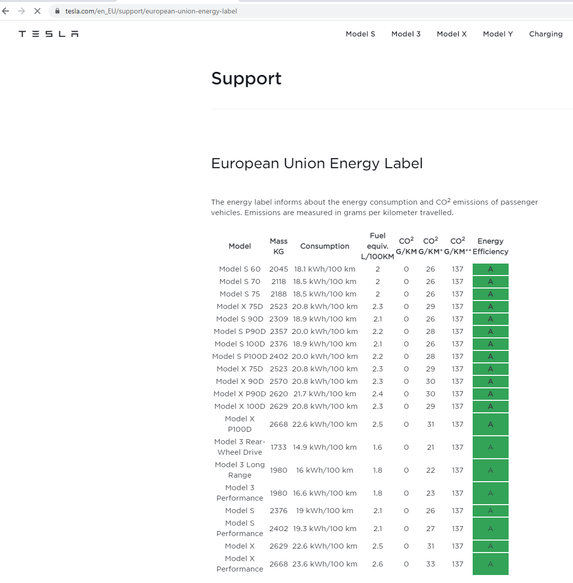573x583 pixels.
Task: Stop loading the page with the X button
Action: click(37, 11)
